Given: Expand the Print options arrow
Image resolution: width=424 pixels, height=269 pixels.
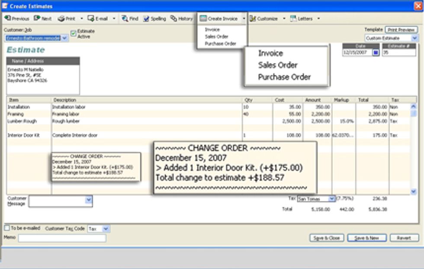Looking at the screenshot, I should [82, 19].
